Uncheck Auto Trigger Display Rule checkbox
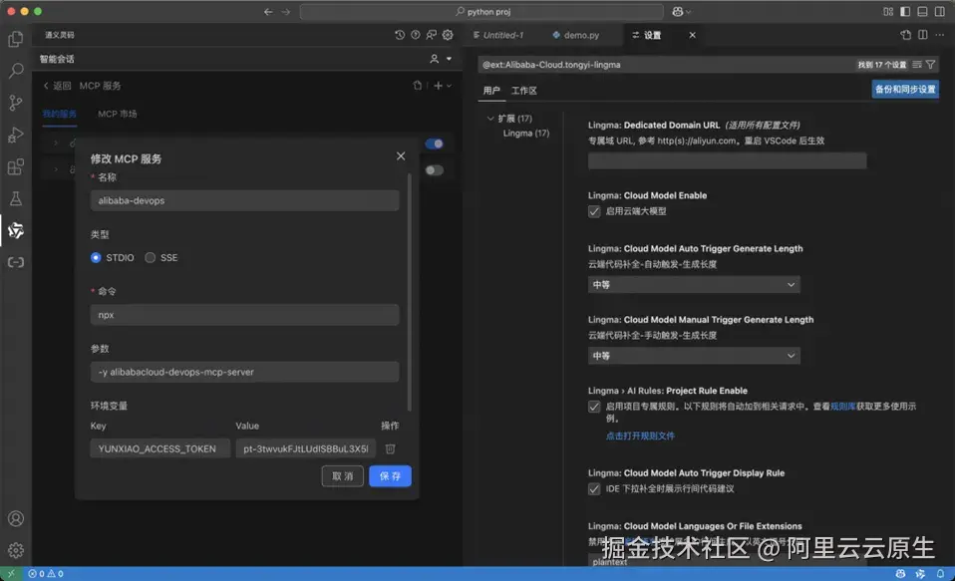This screenshot has height=581, width=955. tap(594, 489)
